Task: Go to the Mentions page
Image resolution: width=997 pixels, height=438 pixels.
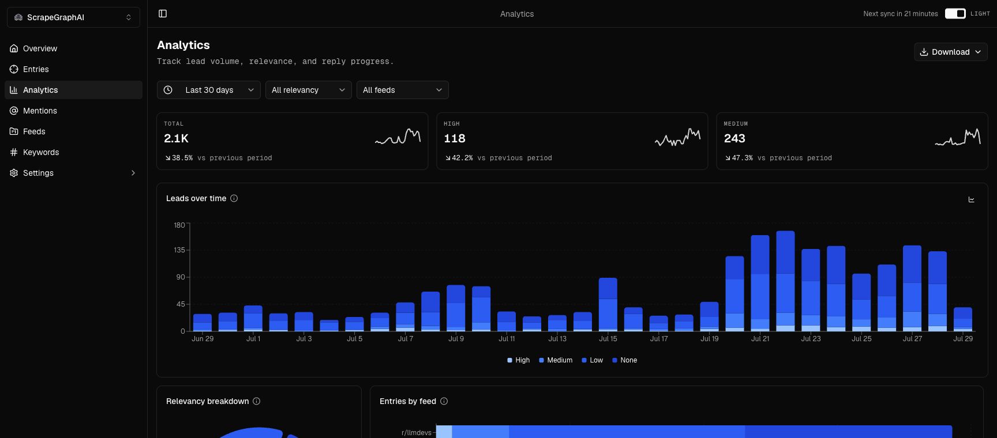Action: (x=73, y=111)
